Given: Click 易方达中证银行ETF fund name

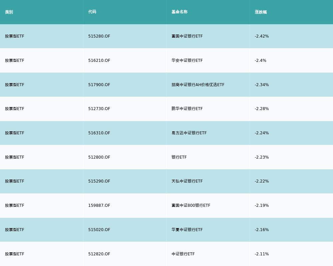Looking at the screenshot, I should pyautogui.click(x=189, y=133).
